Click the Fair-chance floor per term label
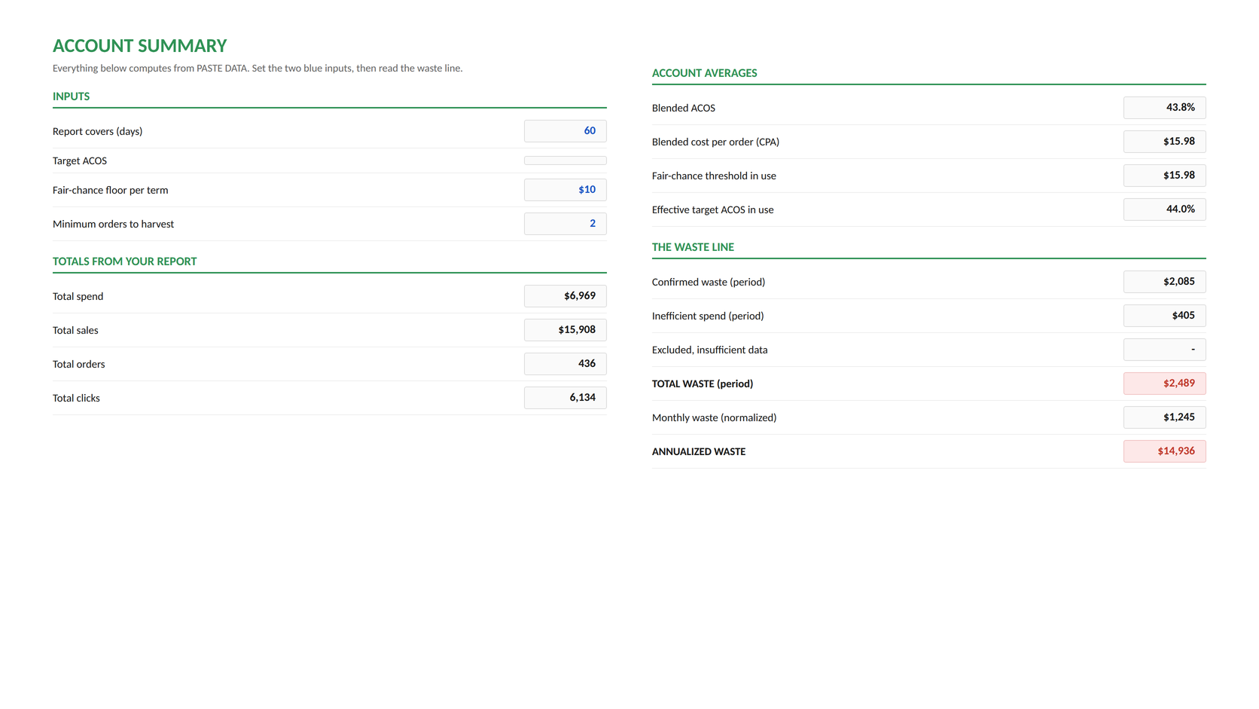This screenshot has height=709, width=1259. (110, 190)
